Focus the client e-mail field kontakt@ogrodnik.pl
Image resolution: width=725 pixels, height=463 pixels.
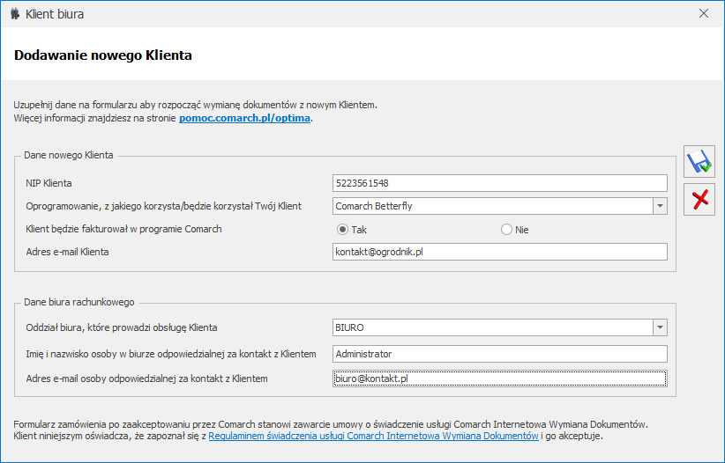tap(499, 252)
